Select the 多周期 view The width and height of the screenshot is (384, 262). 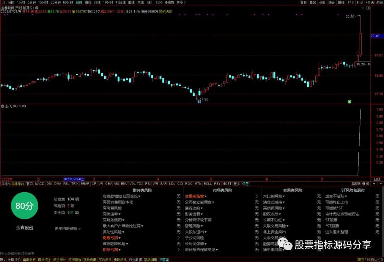pyautogui.click(x=169, y=2)
